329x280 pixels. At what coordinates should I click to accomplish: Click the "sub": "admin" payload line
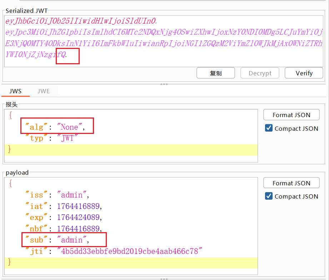(x=56, y=240)
